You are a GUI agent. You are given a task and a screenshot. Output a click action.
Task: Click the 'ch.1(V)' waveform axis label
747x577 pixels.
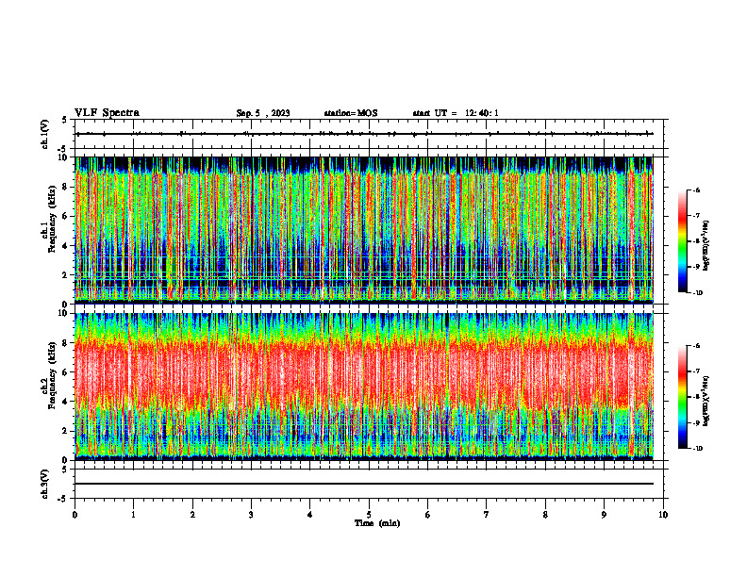45,134
